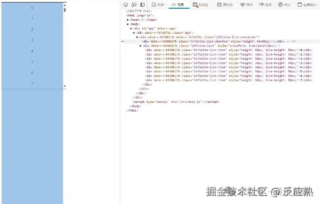Switch to the Elements tab

[178, 5]
